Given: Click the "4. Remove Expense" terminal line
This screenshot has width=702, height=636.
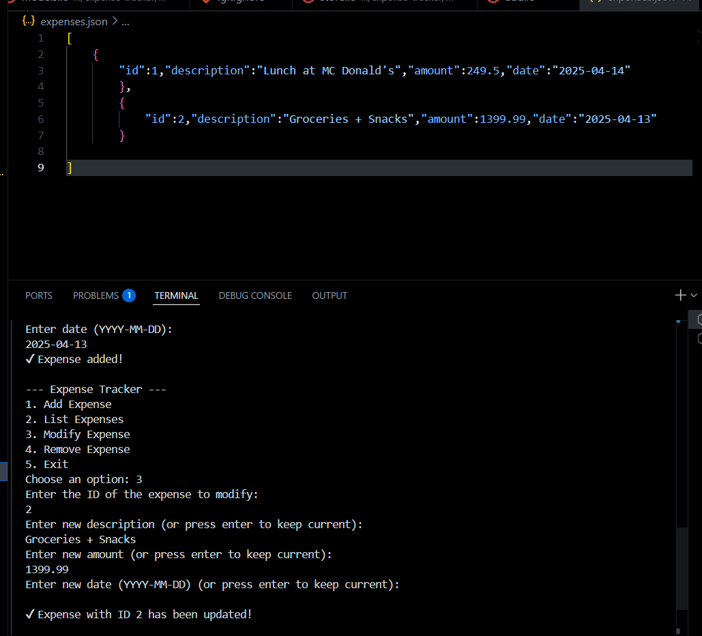Looking at the screenshot, I should click(x=78, y=449).
